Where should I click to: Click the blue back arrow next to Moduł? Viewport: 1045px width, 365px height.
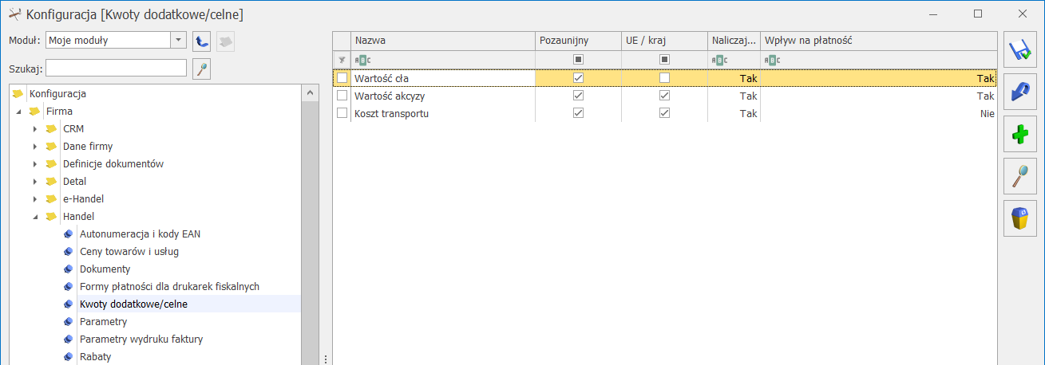[202, 41]
